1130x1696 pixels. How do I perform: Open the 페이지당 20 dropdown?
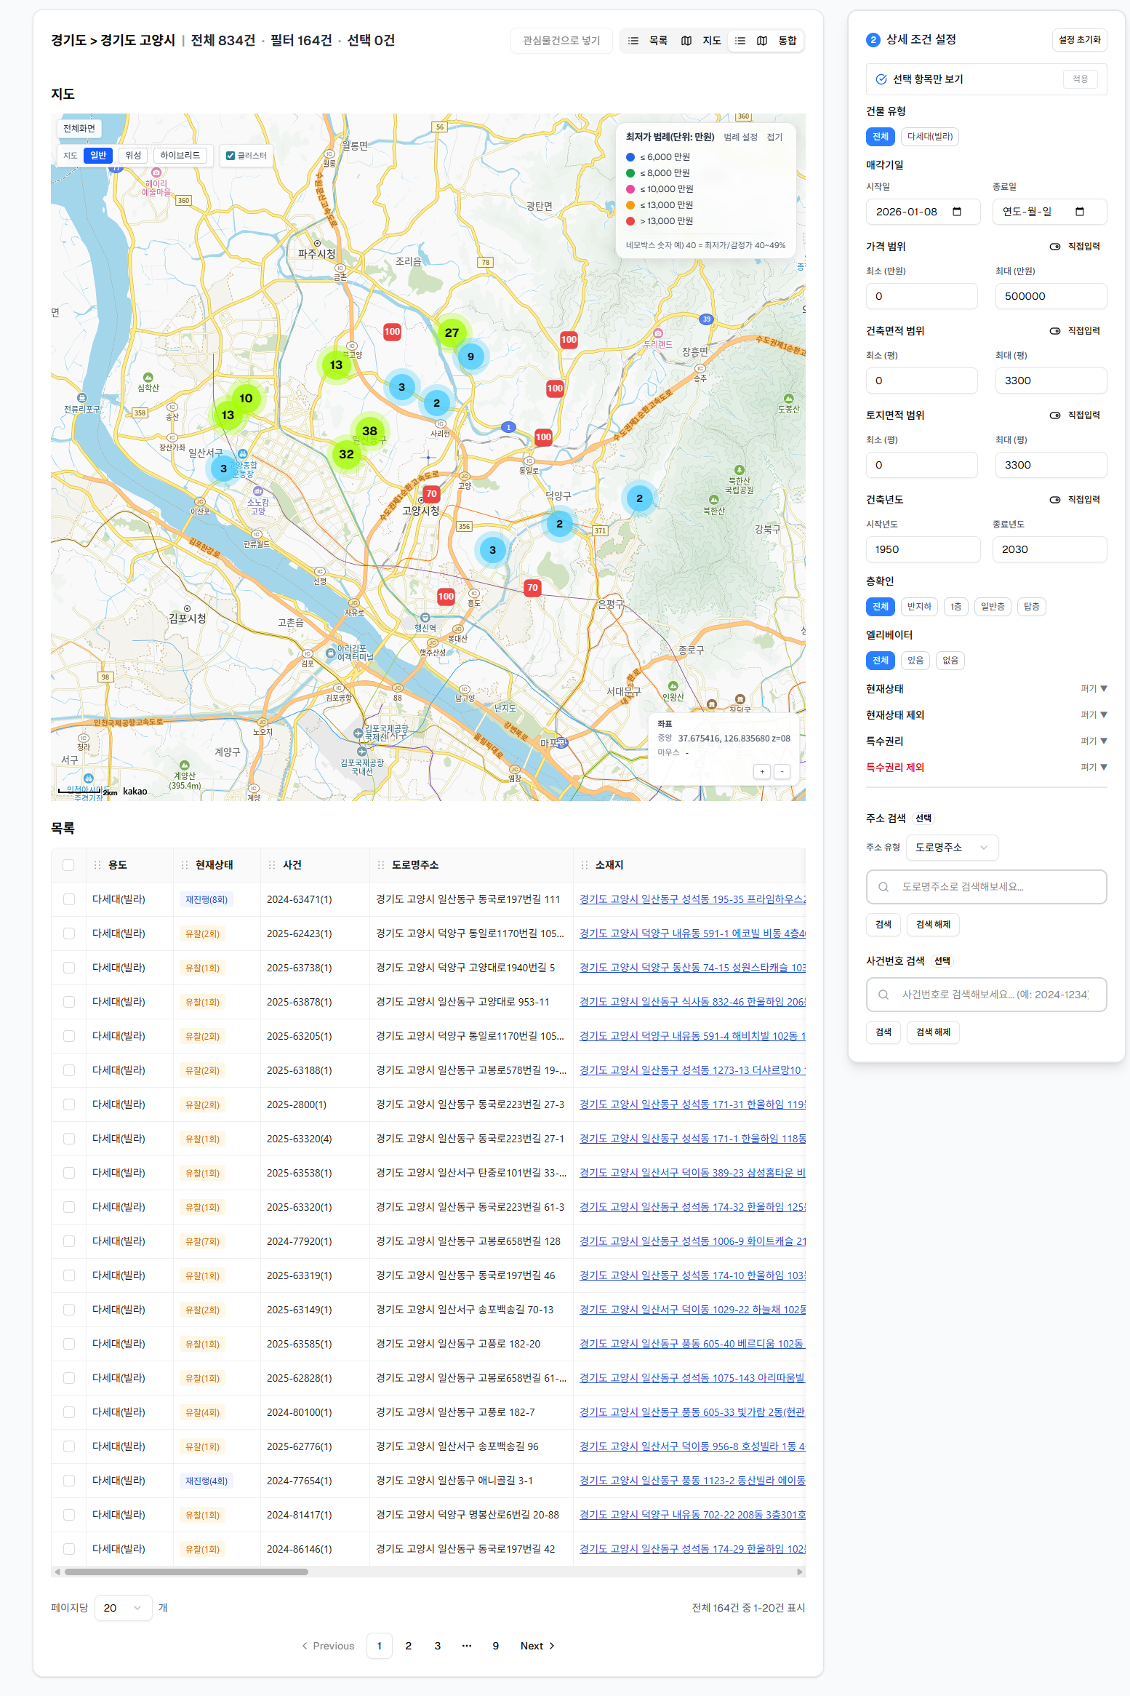pos(123,1608)
